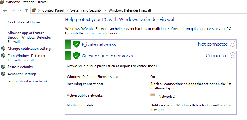Click Networks in public places description
247x120 pixels.
click(112, 66)
